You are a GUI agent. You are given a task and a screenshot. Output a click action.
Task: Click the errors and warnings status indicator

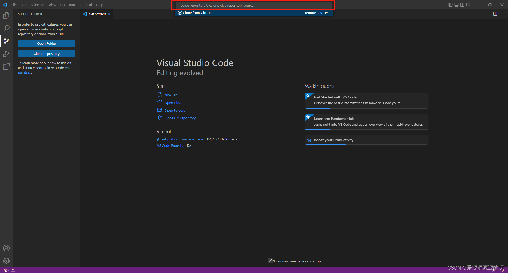(11, 270)
